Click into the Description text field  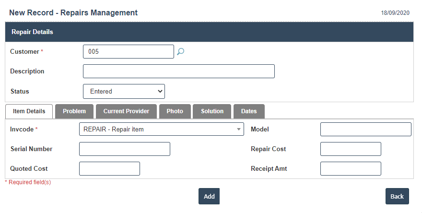tap(178, 71)
